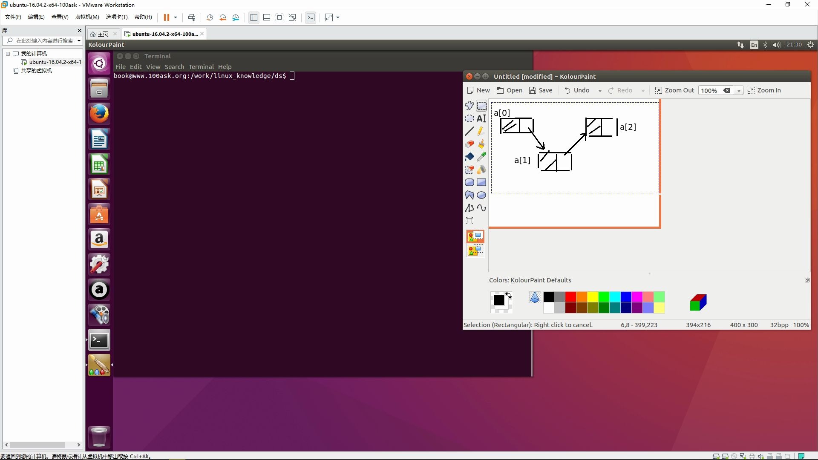Viewport: 818px width, 460px height.
Task: Expand the zoom level combo box
Action: point(739,91)
